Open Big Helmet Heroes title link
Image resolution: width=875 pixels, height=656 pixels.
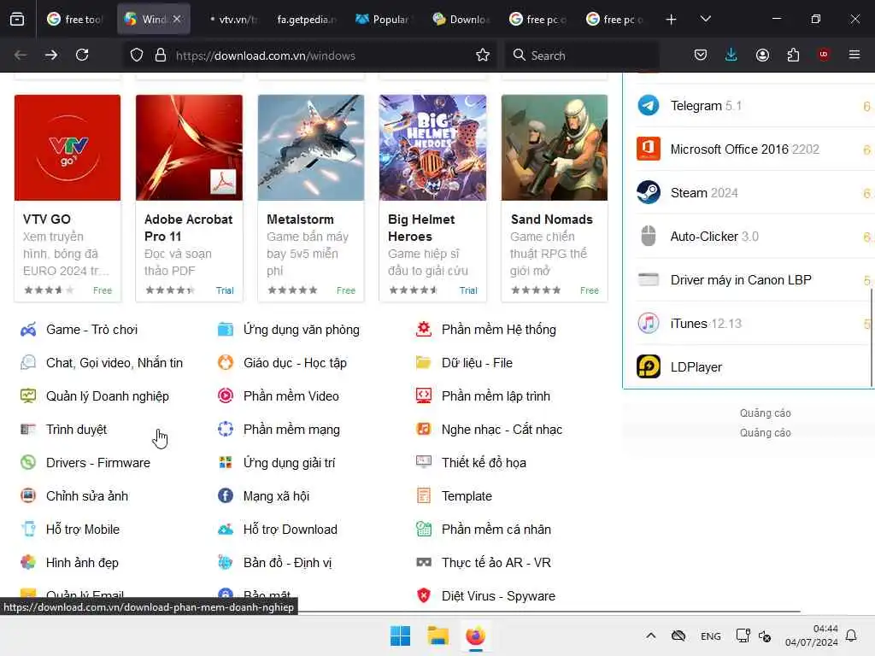421,227
